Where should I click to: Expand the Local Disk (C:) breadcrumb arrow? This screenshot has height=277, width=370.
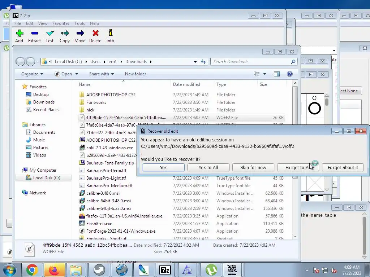coord(86,62)
